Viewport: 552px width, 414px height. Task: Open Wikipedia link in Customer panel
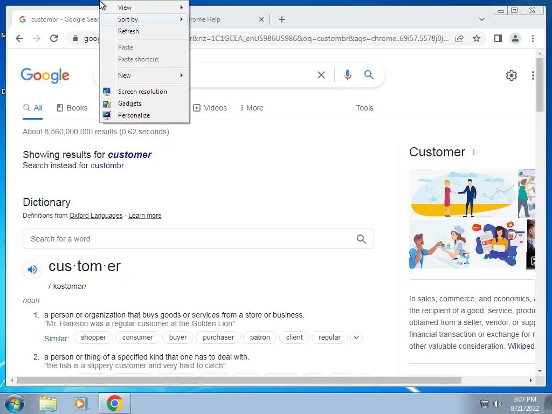coord(521,346)
